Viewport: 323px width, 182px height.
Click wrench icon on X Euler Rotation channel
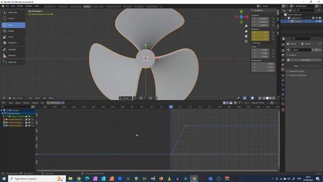26,119
